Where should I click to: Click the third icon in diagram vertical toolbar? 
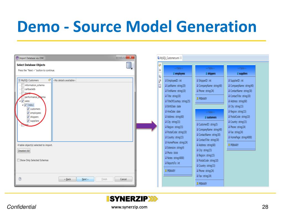(160, 76)
